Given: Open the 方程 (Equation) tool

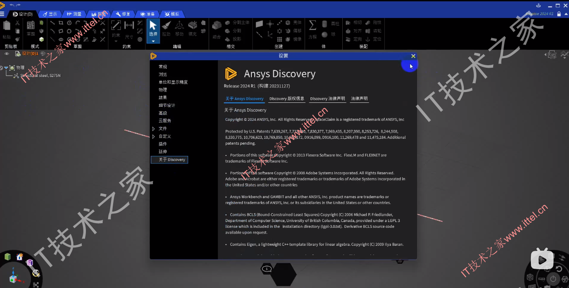Looking at the screenshot, I should point(313,28).
